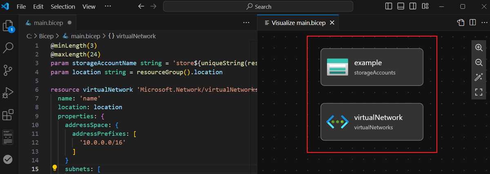Click the C: breadcrumb segment
Screen dimensions: 490x174
coord(29,36)
